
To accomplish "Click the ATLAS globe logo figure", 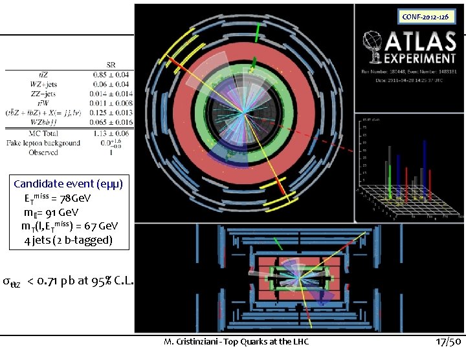I will coord(373,47).
